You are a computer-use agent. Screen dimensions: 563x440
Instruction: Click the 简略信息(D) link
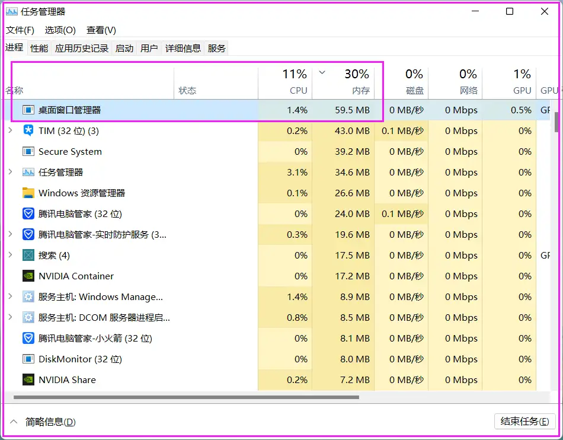[50, 422]
